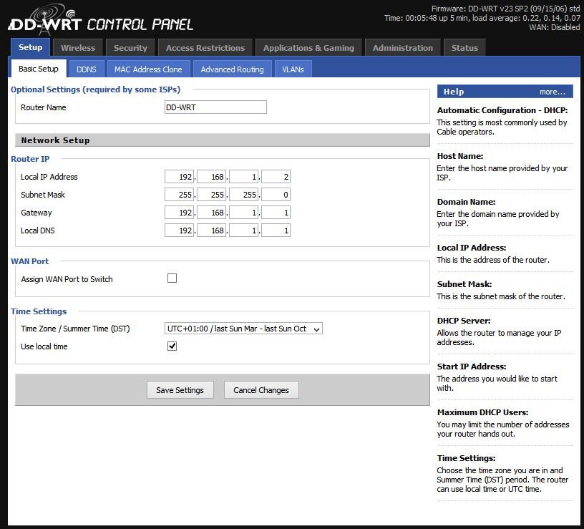Open the DDNS sub-tab

87,69
